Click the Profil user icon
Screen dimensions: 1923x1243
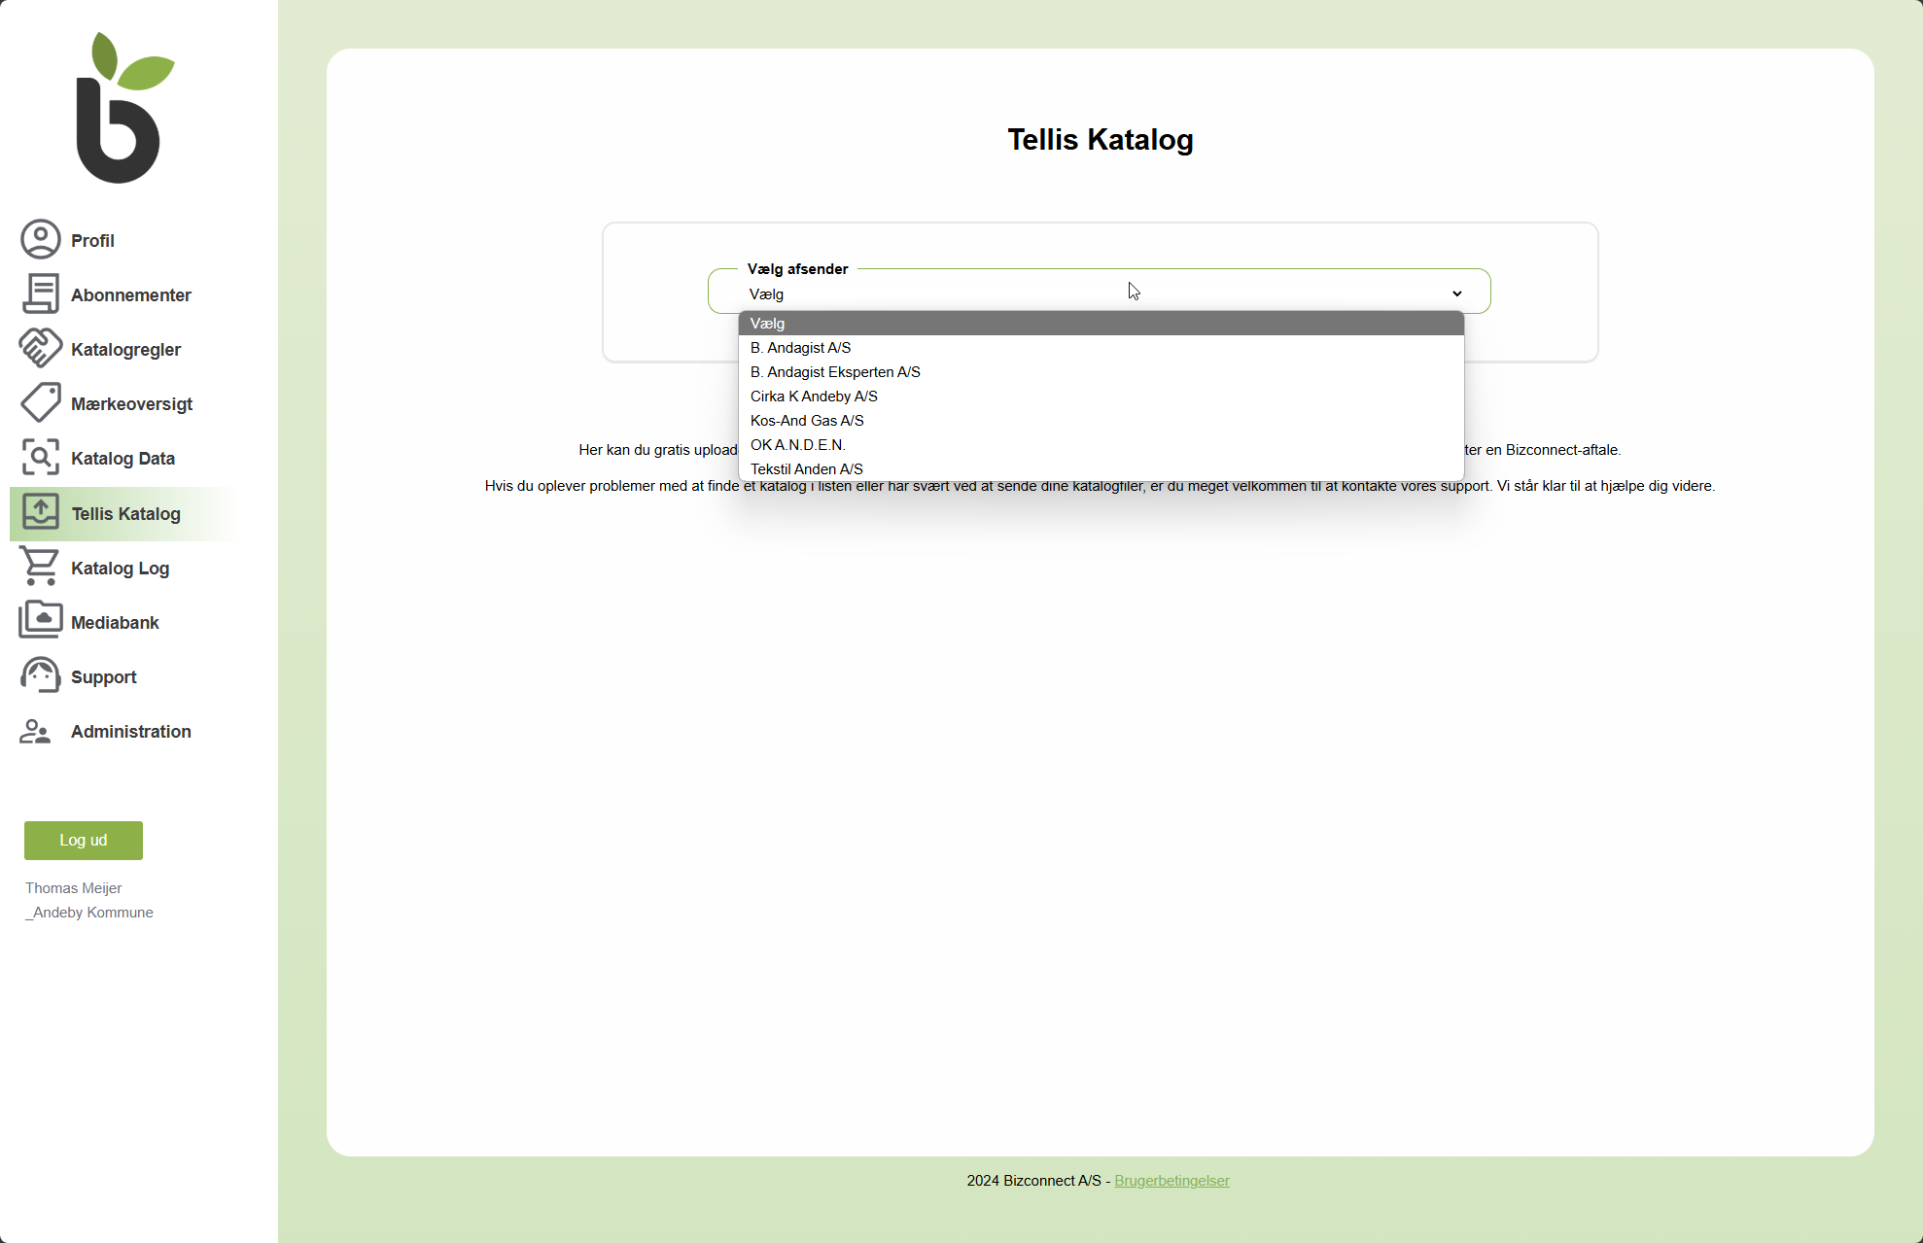pos(41,240)
